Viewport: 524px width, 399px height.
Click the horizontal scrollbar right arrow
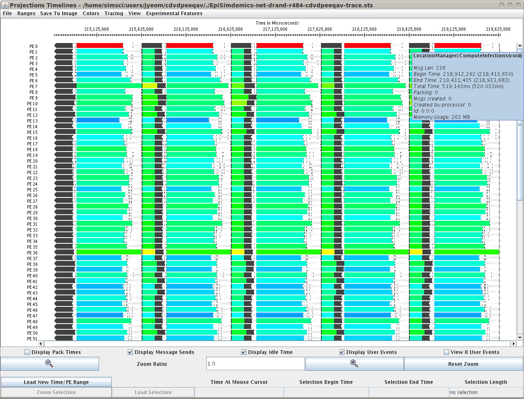513,344
